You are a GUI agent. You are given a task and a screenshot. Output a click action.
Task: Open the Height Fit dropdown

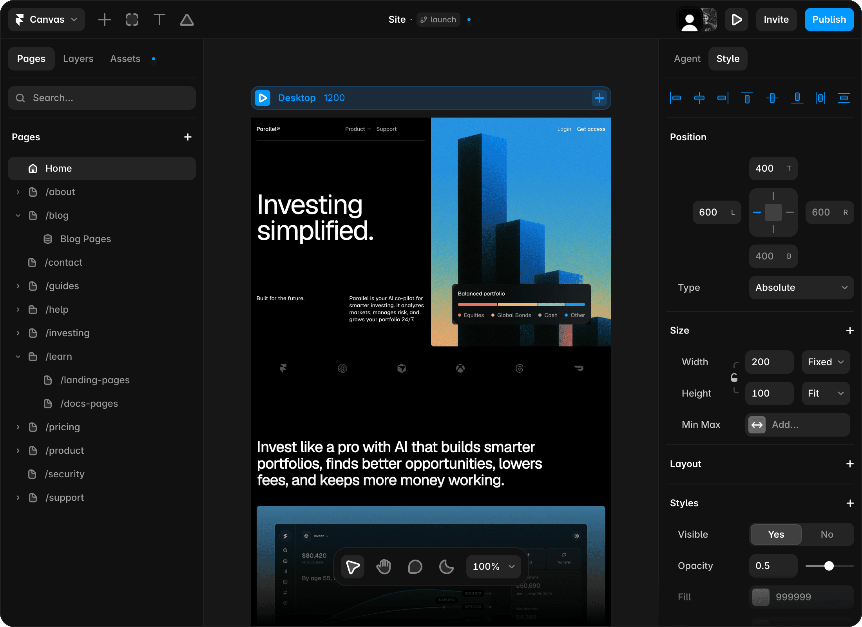(826, 393)
